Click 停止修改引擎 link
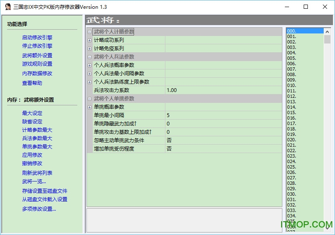 [x=37, y=46]
